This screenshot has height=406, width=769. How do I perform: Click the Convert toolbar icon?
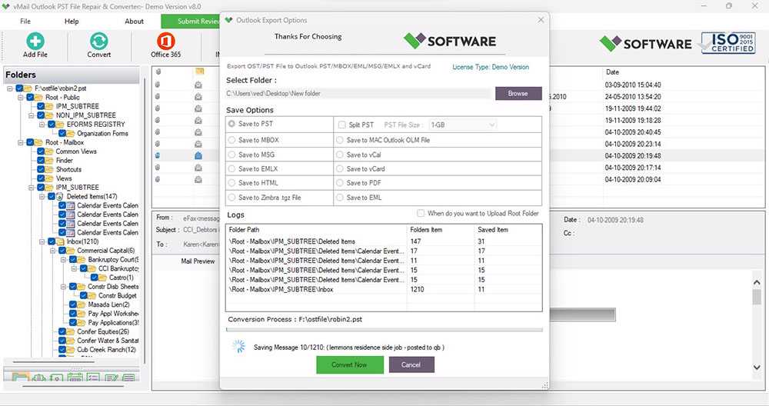coord(98,42)
